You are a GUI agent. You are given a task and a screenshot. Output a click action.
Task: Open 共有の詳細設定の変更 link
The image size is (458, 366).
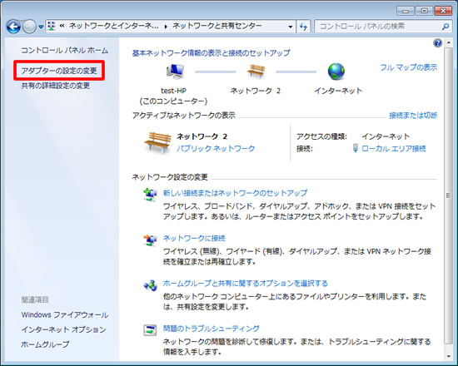pyautogui.click(x=56, y=86)
